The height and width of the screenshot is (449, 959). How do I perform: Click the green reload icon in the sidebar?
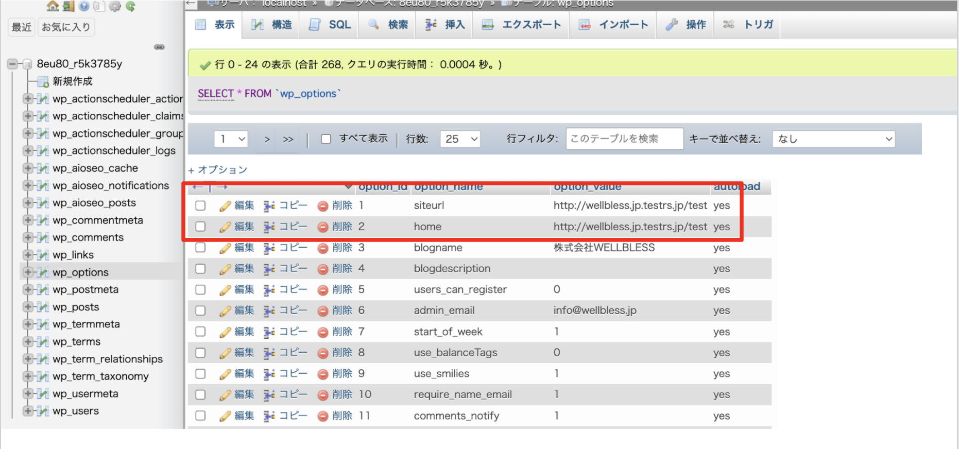pyautogui.click(x=130, y=6)
